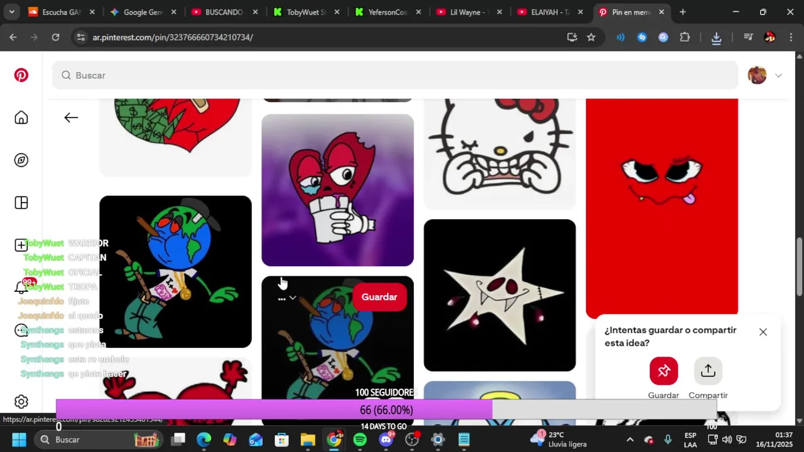Click the blue sound-waves extension icon

pos(621,37)
